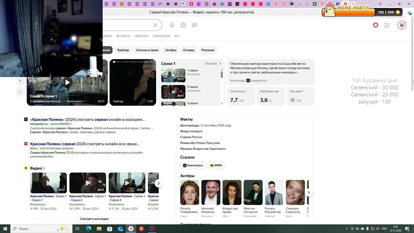Expand the Видео section heading
Screen dimensions: 414x233
[x=38, y=168]
